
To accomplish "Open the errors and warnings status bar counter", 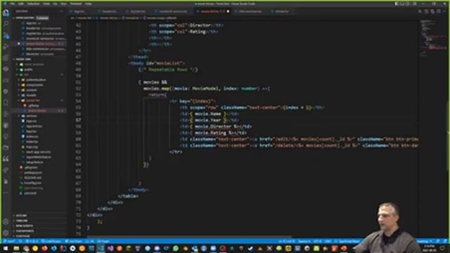I will click(x=32, y=241).
